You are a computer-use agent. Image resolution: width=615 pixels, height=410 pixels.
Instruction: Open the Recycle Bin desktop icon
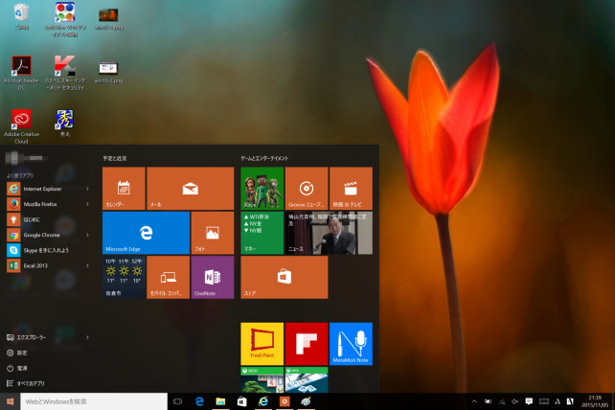click(21, 16)
